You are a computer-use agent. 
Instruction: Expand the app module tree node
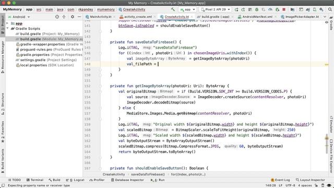[7, 23]
